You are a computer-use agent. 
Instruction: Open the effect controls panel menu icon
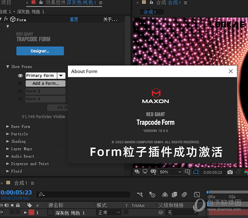[100, 3]
